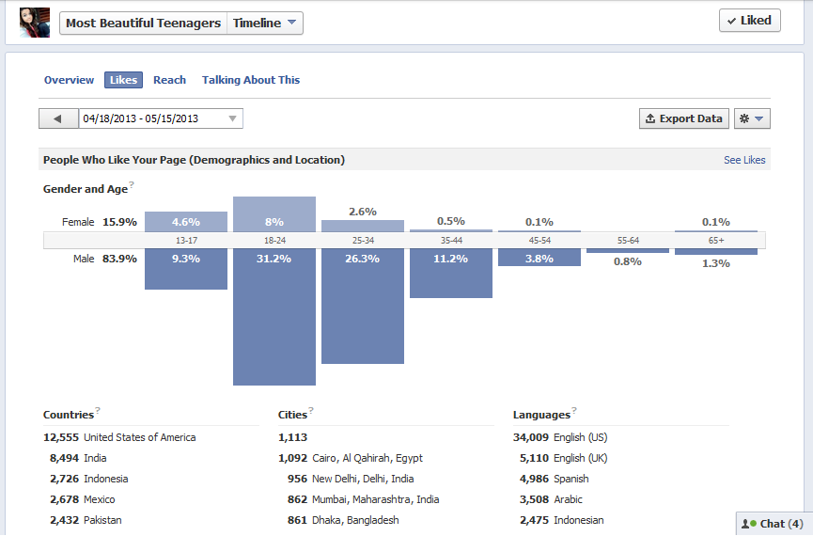The image size is (813, 536).
Task: Click help icon next to Cities
Action: (x=311, y=410)
